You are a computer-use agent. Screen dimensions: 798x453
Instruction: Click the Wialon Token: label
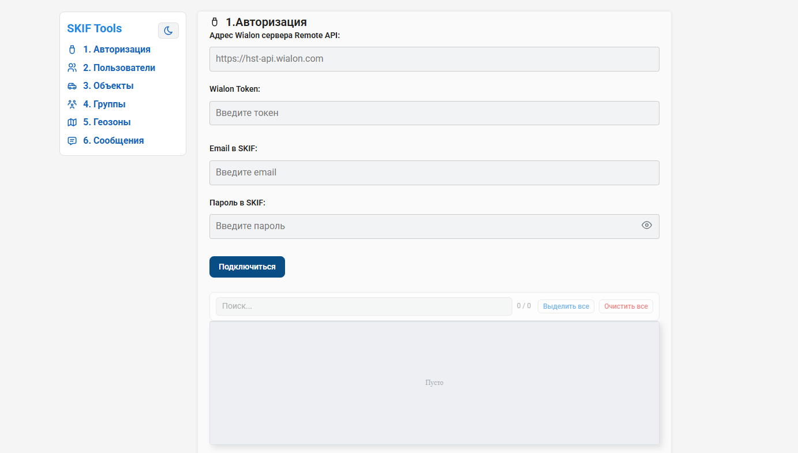click(235, 89)
